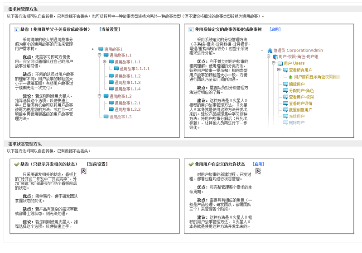Click [当前设置] next to 缺省（只显示开发相关的状态）
This screenshot has height=253, width=362.
(x=97, y=164)
